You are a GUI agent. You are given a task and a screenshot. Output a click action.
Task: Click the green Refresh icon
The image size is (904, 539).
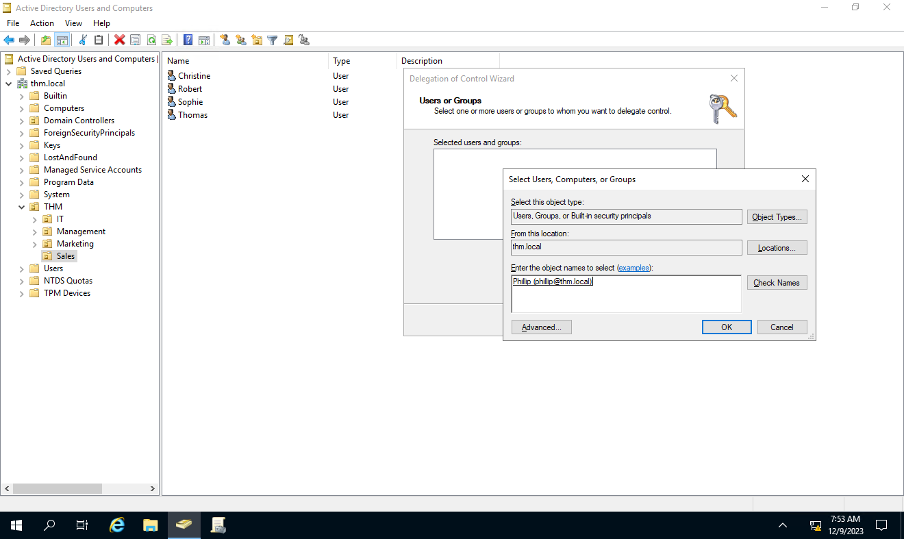[151, 40]
